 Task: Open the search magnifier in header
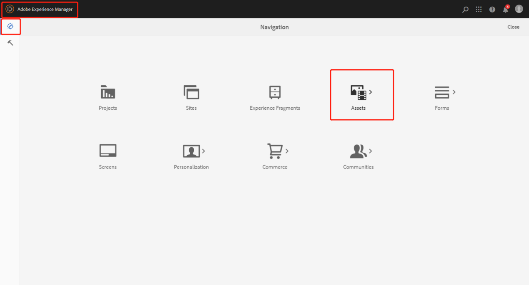(465, 9)
